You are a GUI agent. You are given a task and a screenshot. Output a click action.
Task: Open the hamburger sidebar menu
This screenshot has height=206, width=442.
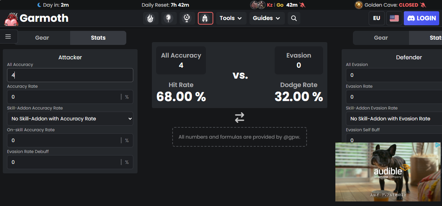(x=8, y=36)
